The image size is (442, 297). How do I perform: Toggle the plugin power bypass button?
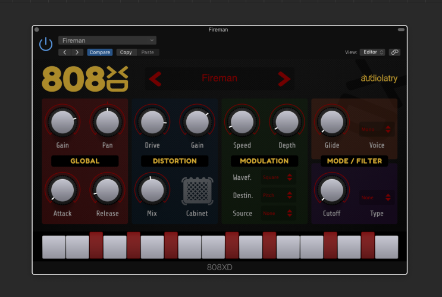[46, 44]
